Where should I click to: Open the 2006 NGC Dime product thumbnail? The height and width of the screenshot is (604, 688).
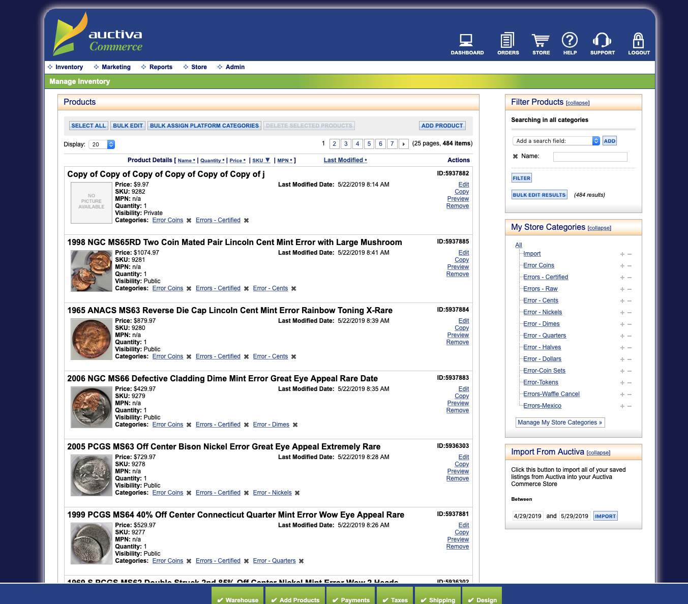[x=92, y=407]
